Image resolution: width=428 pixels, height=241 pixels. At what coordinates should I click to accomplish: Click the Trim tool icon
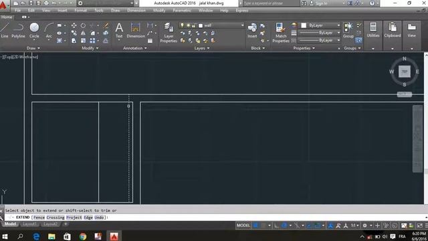point(92,25)
